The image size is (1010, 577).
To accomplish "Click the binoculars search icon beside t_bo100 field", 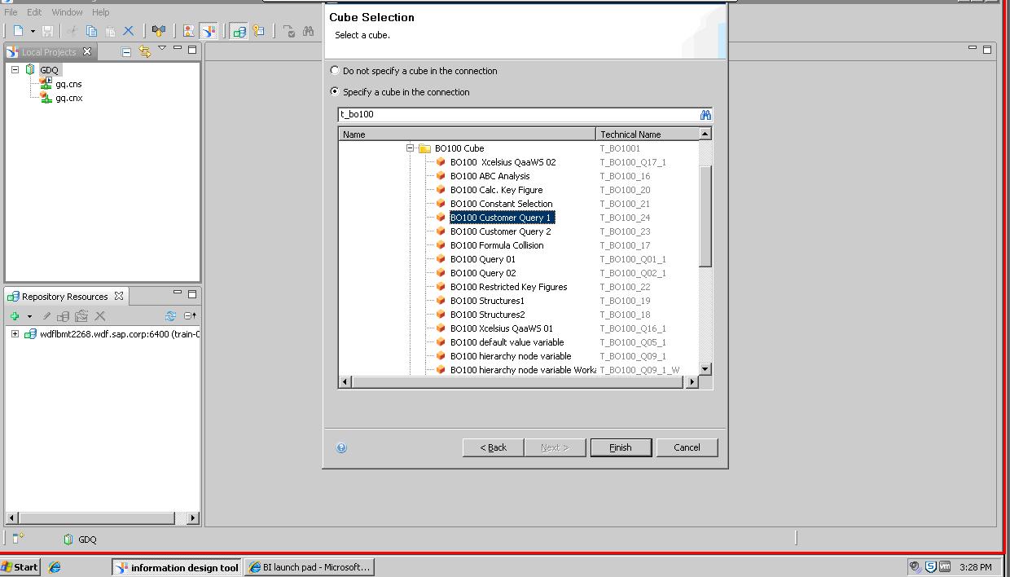I will 704,114.
